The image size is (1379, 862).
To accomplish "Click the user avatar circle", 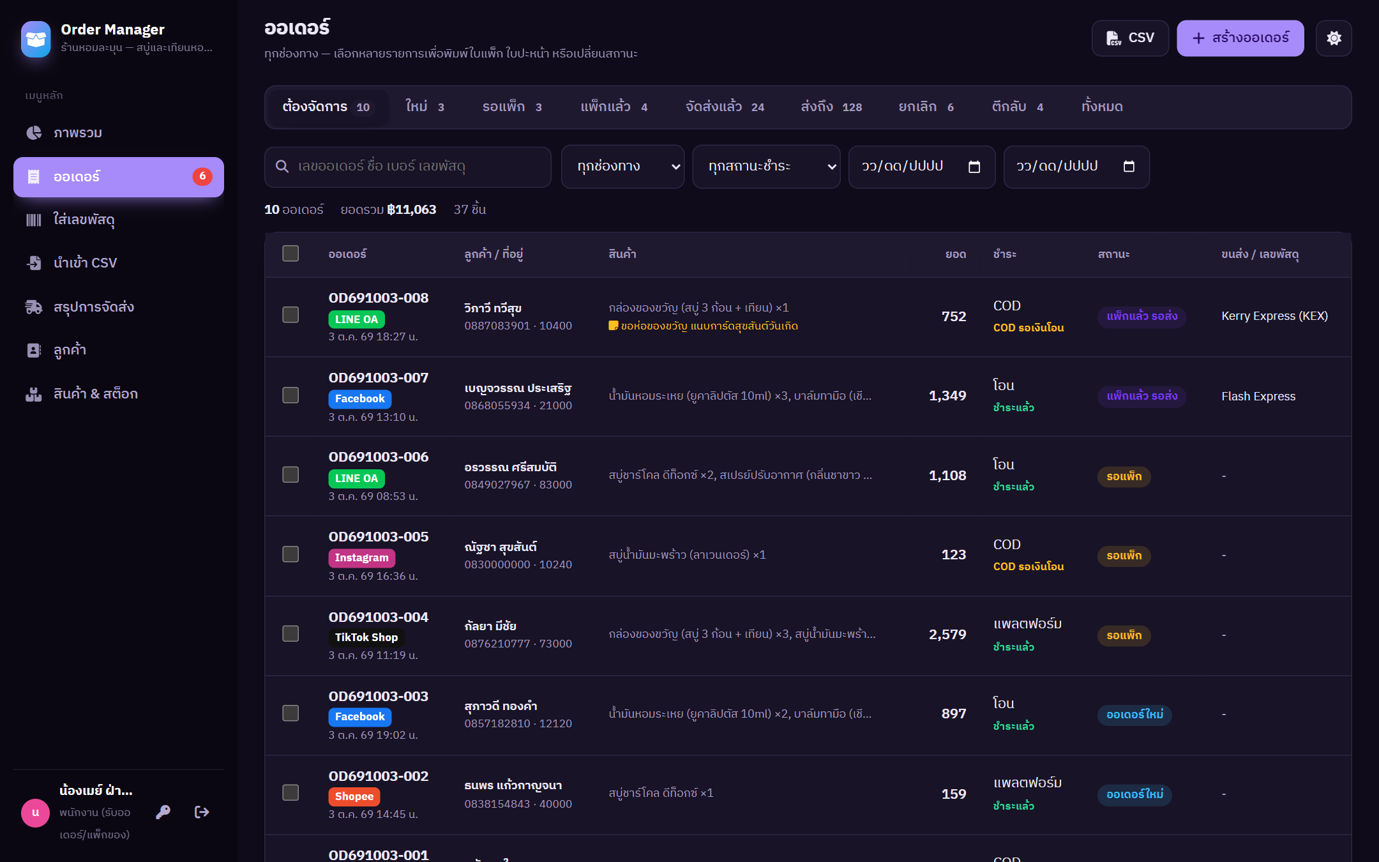I will point(36,813).
